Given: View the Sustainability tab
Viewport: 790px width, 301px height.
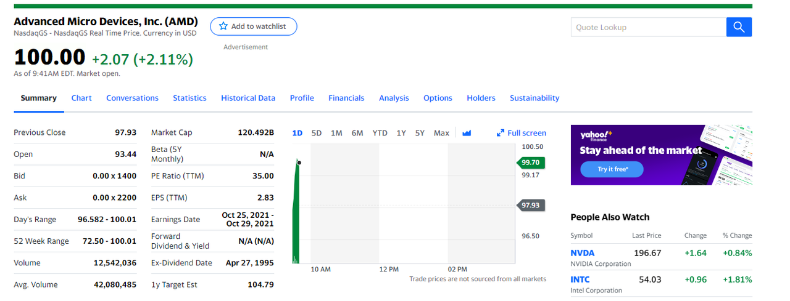Looking at the screenshot, I should coord(534,98).
